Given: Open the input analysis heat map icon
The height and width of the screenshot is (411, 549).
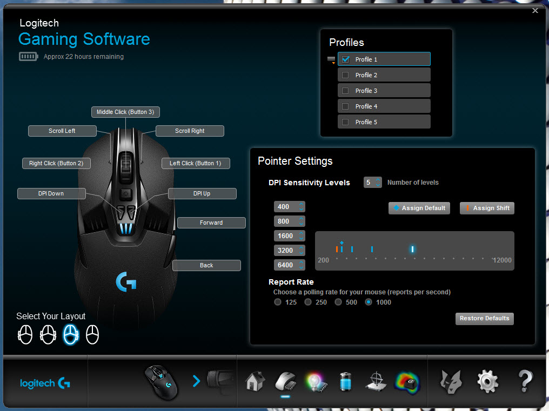Looking at the screenshot, I should (407, 382).
